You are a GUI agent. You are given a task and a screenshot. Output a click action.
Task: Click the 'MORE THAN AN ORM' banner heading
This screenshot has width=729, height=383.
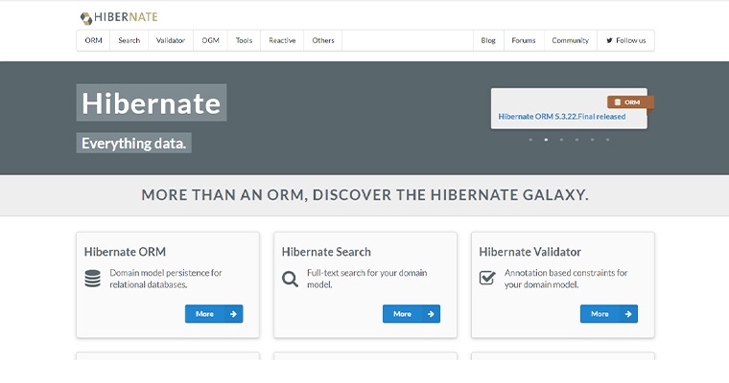click(x=364, y=195)
